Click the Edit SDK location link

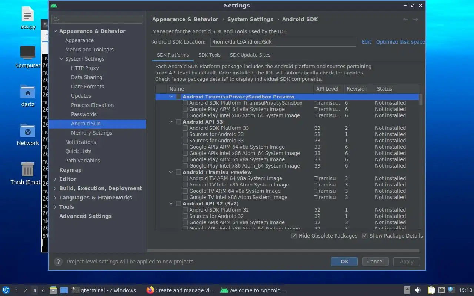point(366,42)
